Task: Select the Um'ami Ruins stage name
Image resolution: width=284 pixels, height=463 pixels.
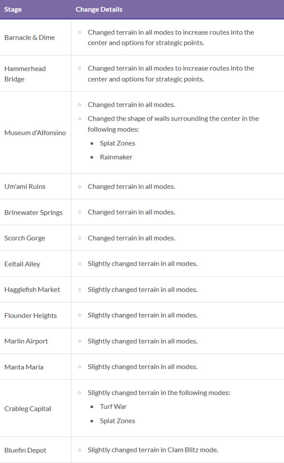Action: point(25,187)
